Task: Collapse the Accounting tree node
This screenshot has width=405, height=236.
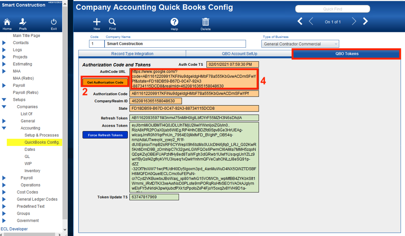Action: point(4,128)
